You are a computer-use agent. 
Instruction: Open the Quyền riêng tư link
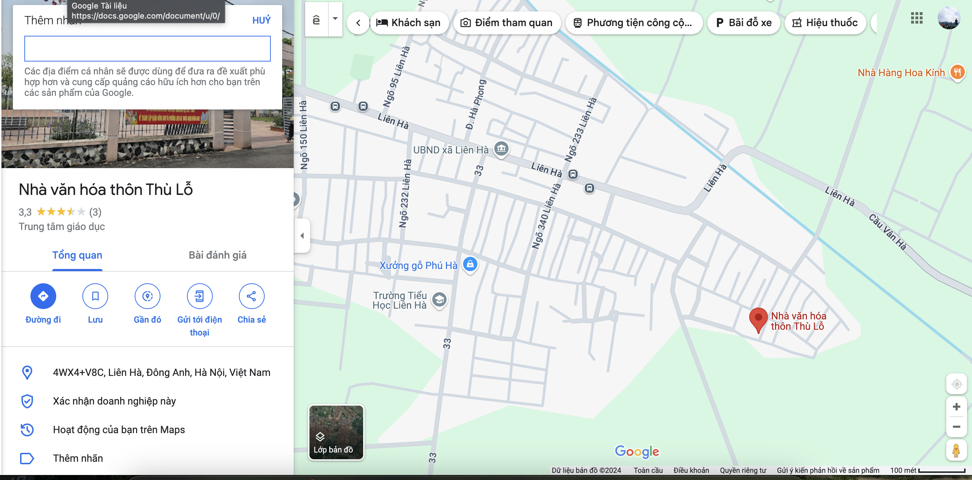[742, 470]
